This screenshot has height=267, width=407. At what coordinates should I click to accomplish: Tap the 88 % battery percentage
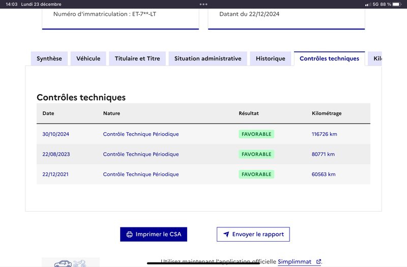pyautogui.click(x=386, y=5)
